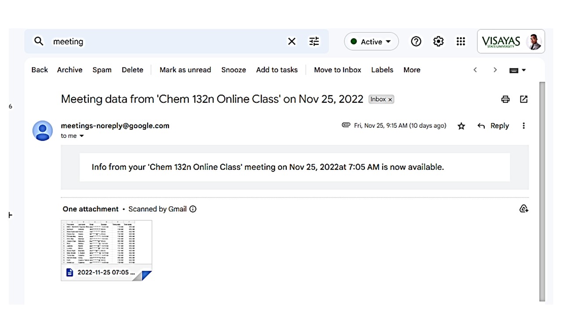Screen dimensions: 562x316
Task: Star the meeting data email
Action: click(x=461, y=126)
